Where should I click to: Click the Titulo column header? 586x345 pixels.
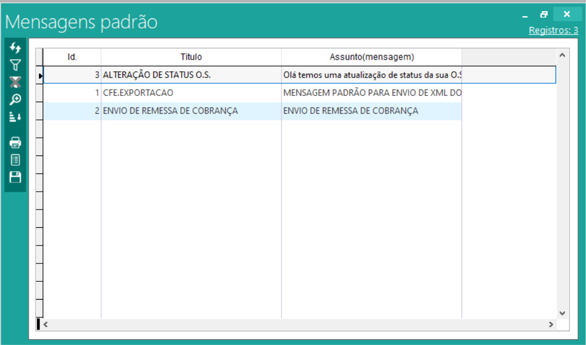click(x=191, y=57)
